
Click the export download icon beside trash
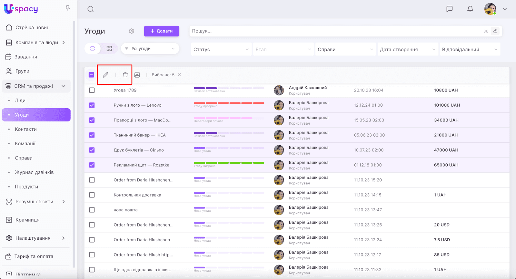coord(137,75)
